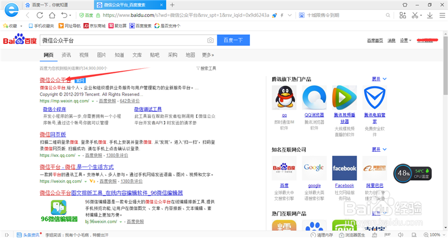Click the rocket speed-up icon in address bar
Image resolution: width=448 pixels, height=238 pixels.
coord(274,16)
